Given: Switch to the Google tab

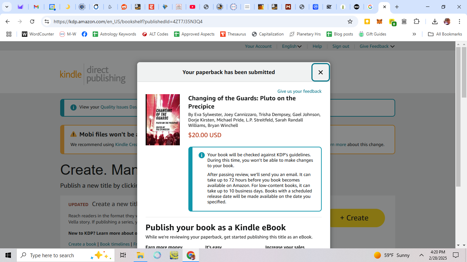Looking at the screenshot, I should pos(370,7).
